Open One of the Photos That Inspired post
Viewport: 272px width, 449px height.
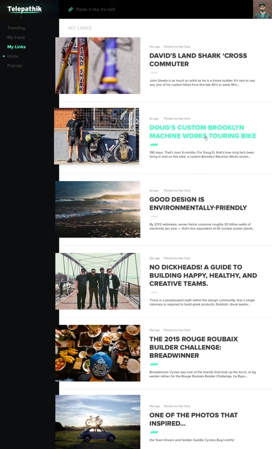click(x=194, y=419)
